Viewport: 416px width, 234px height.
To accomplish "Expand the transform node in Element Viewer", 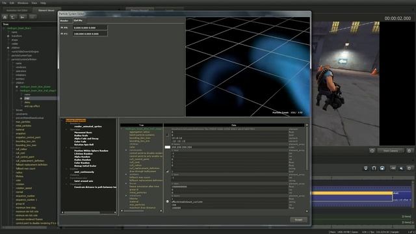I will 8,36.
